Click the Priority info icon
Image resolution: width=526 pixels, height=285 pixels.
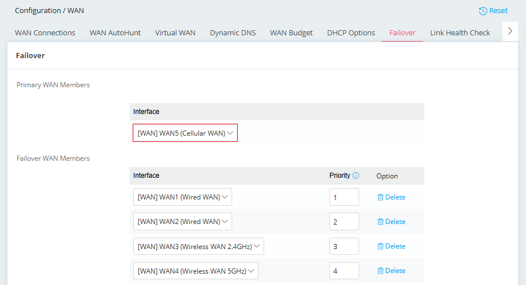tap(356, 176)
